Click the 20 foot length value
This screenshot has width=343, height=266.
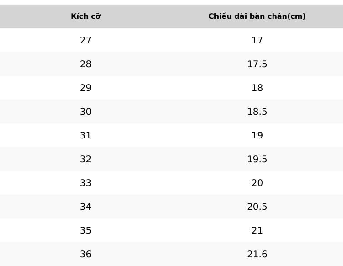257,183
